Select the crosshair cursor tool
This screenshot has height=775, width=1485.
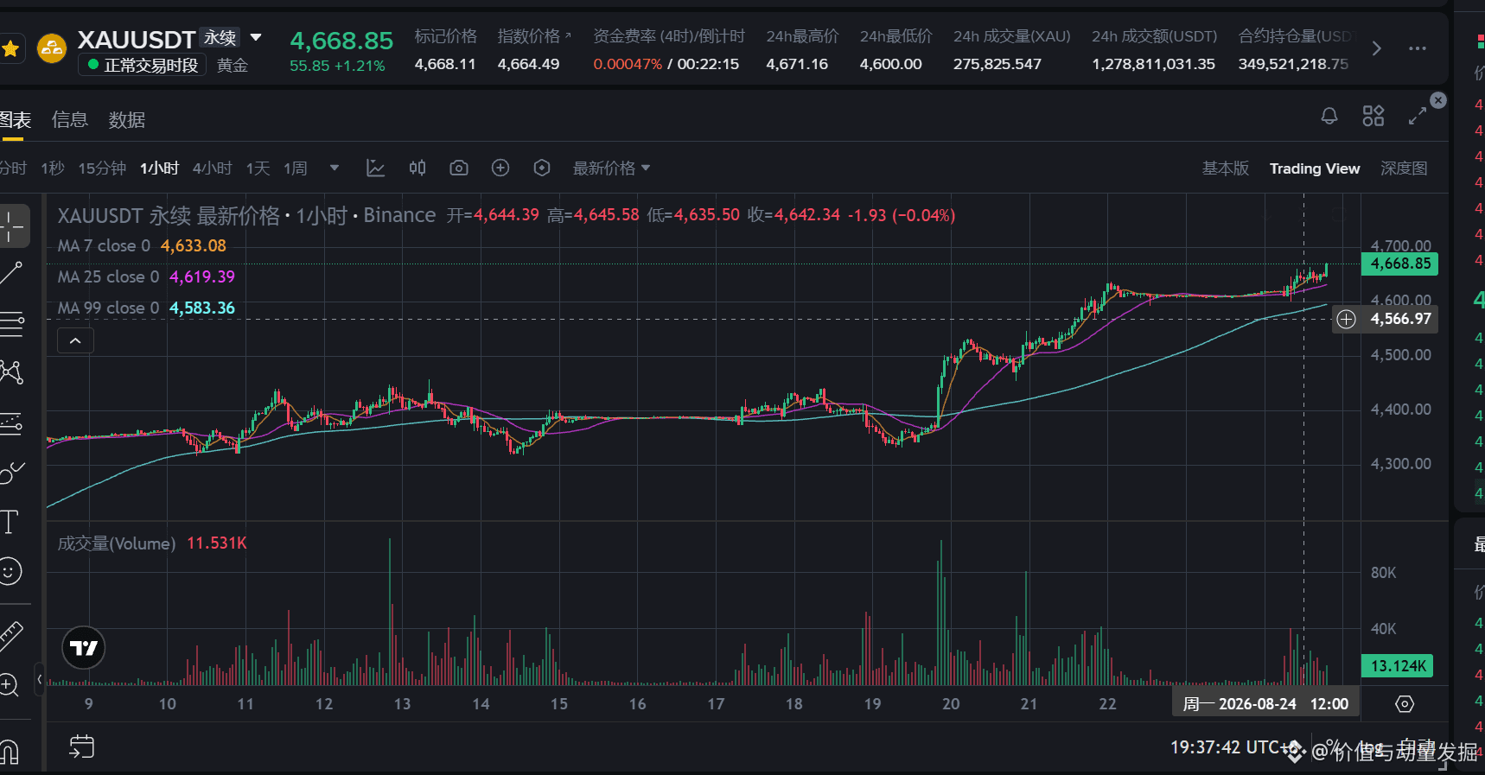pos(12,226)
